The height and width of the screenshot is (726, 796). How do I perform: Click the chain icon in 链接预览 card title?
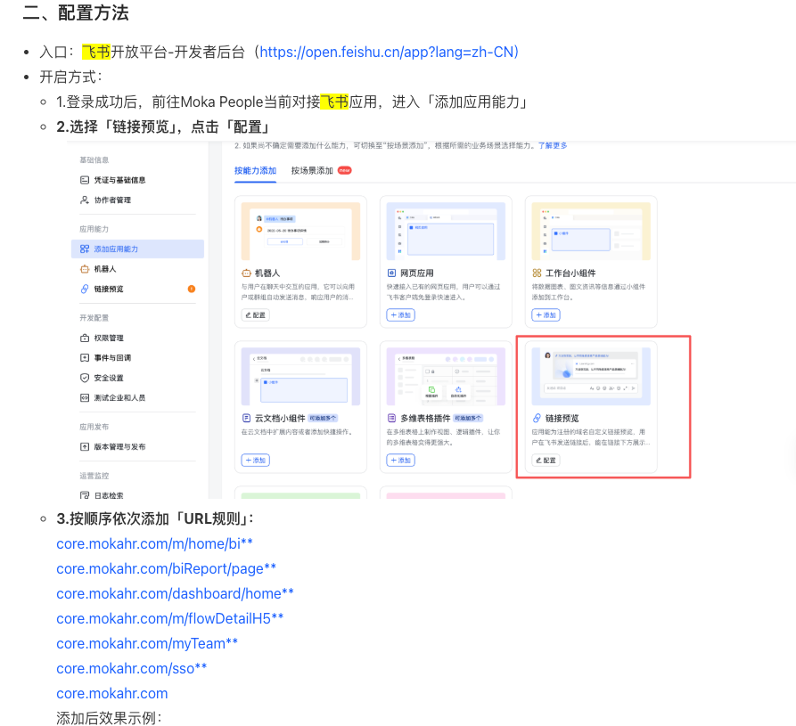coord(537,418)
